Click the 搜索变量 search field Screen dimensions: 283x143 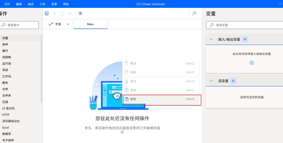[244, 25]
